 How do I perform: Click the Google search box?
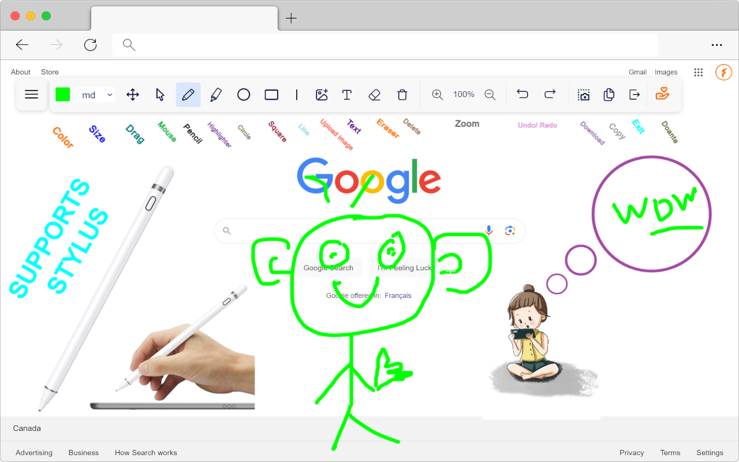(x=369, y=231)
